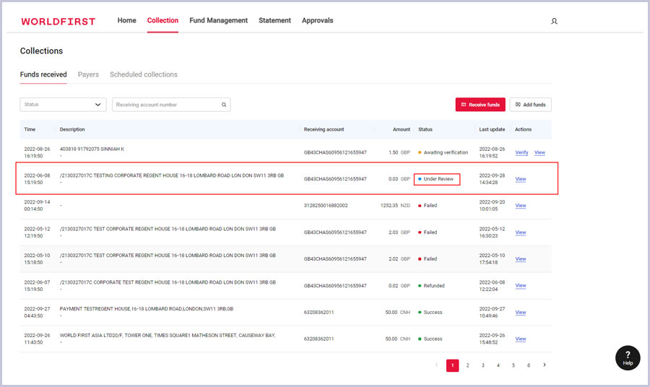
Task: Open the Help chat bubble
Action: 628,357
